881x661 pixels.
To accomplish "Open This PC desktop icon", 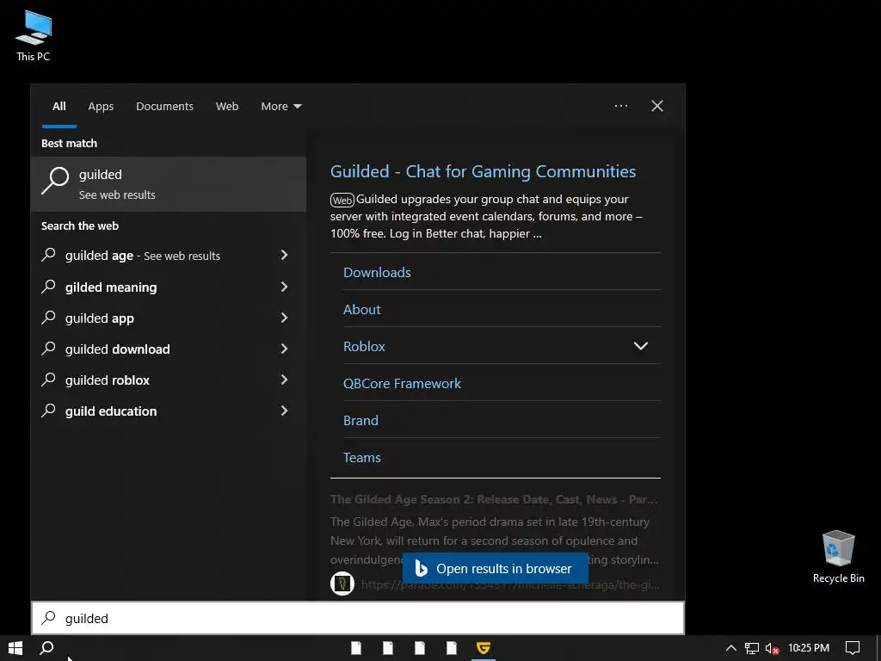I will coord(34,36).
